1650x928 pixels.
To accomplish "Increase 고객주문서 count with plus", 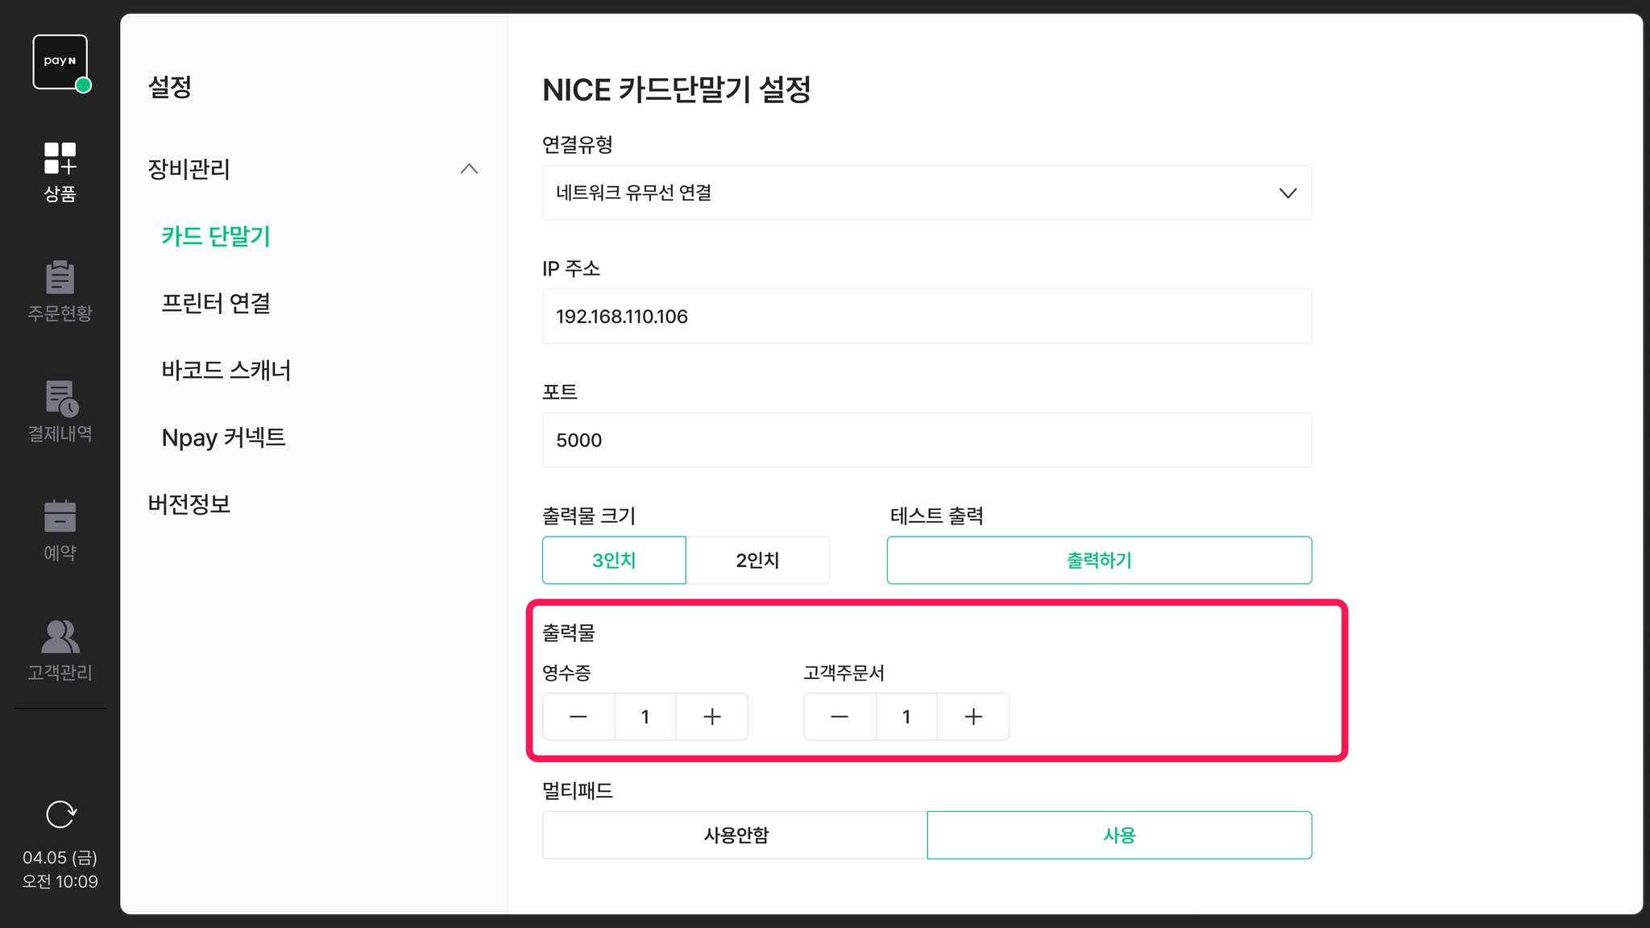I will pos(972,716).
